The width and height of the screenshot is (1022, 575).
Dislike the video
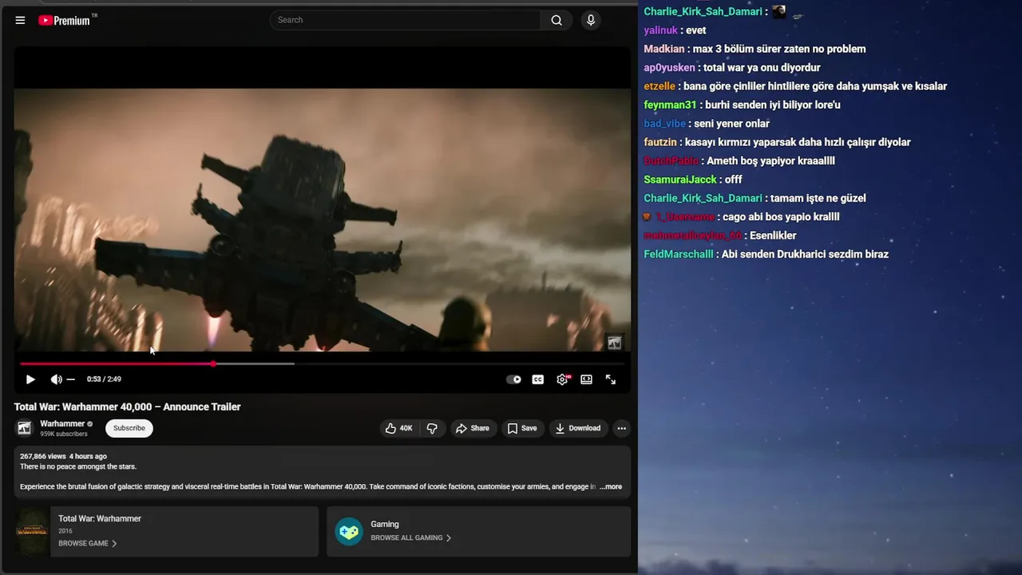tap(432, 428)
